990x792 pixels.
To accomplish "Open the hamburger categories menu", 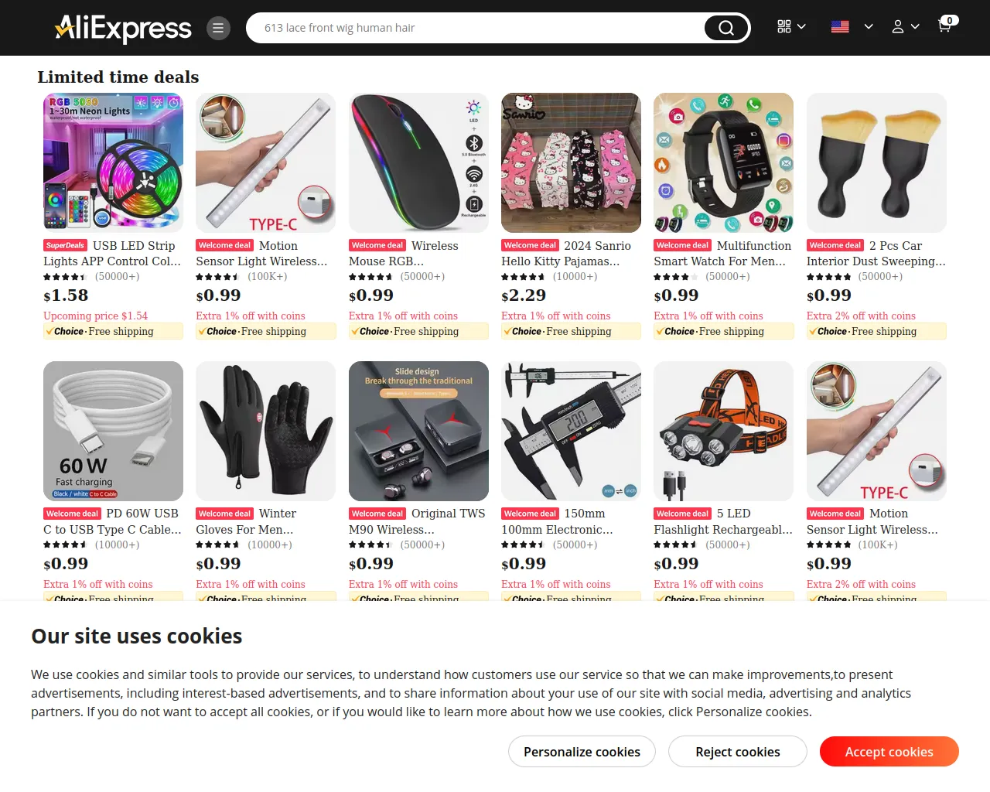I will point(218,28).
